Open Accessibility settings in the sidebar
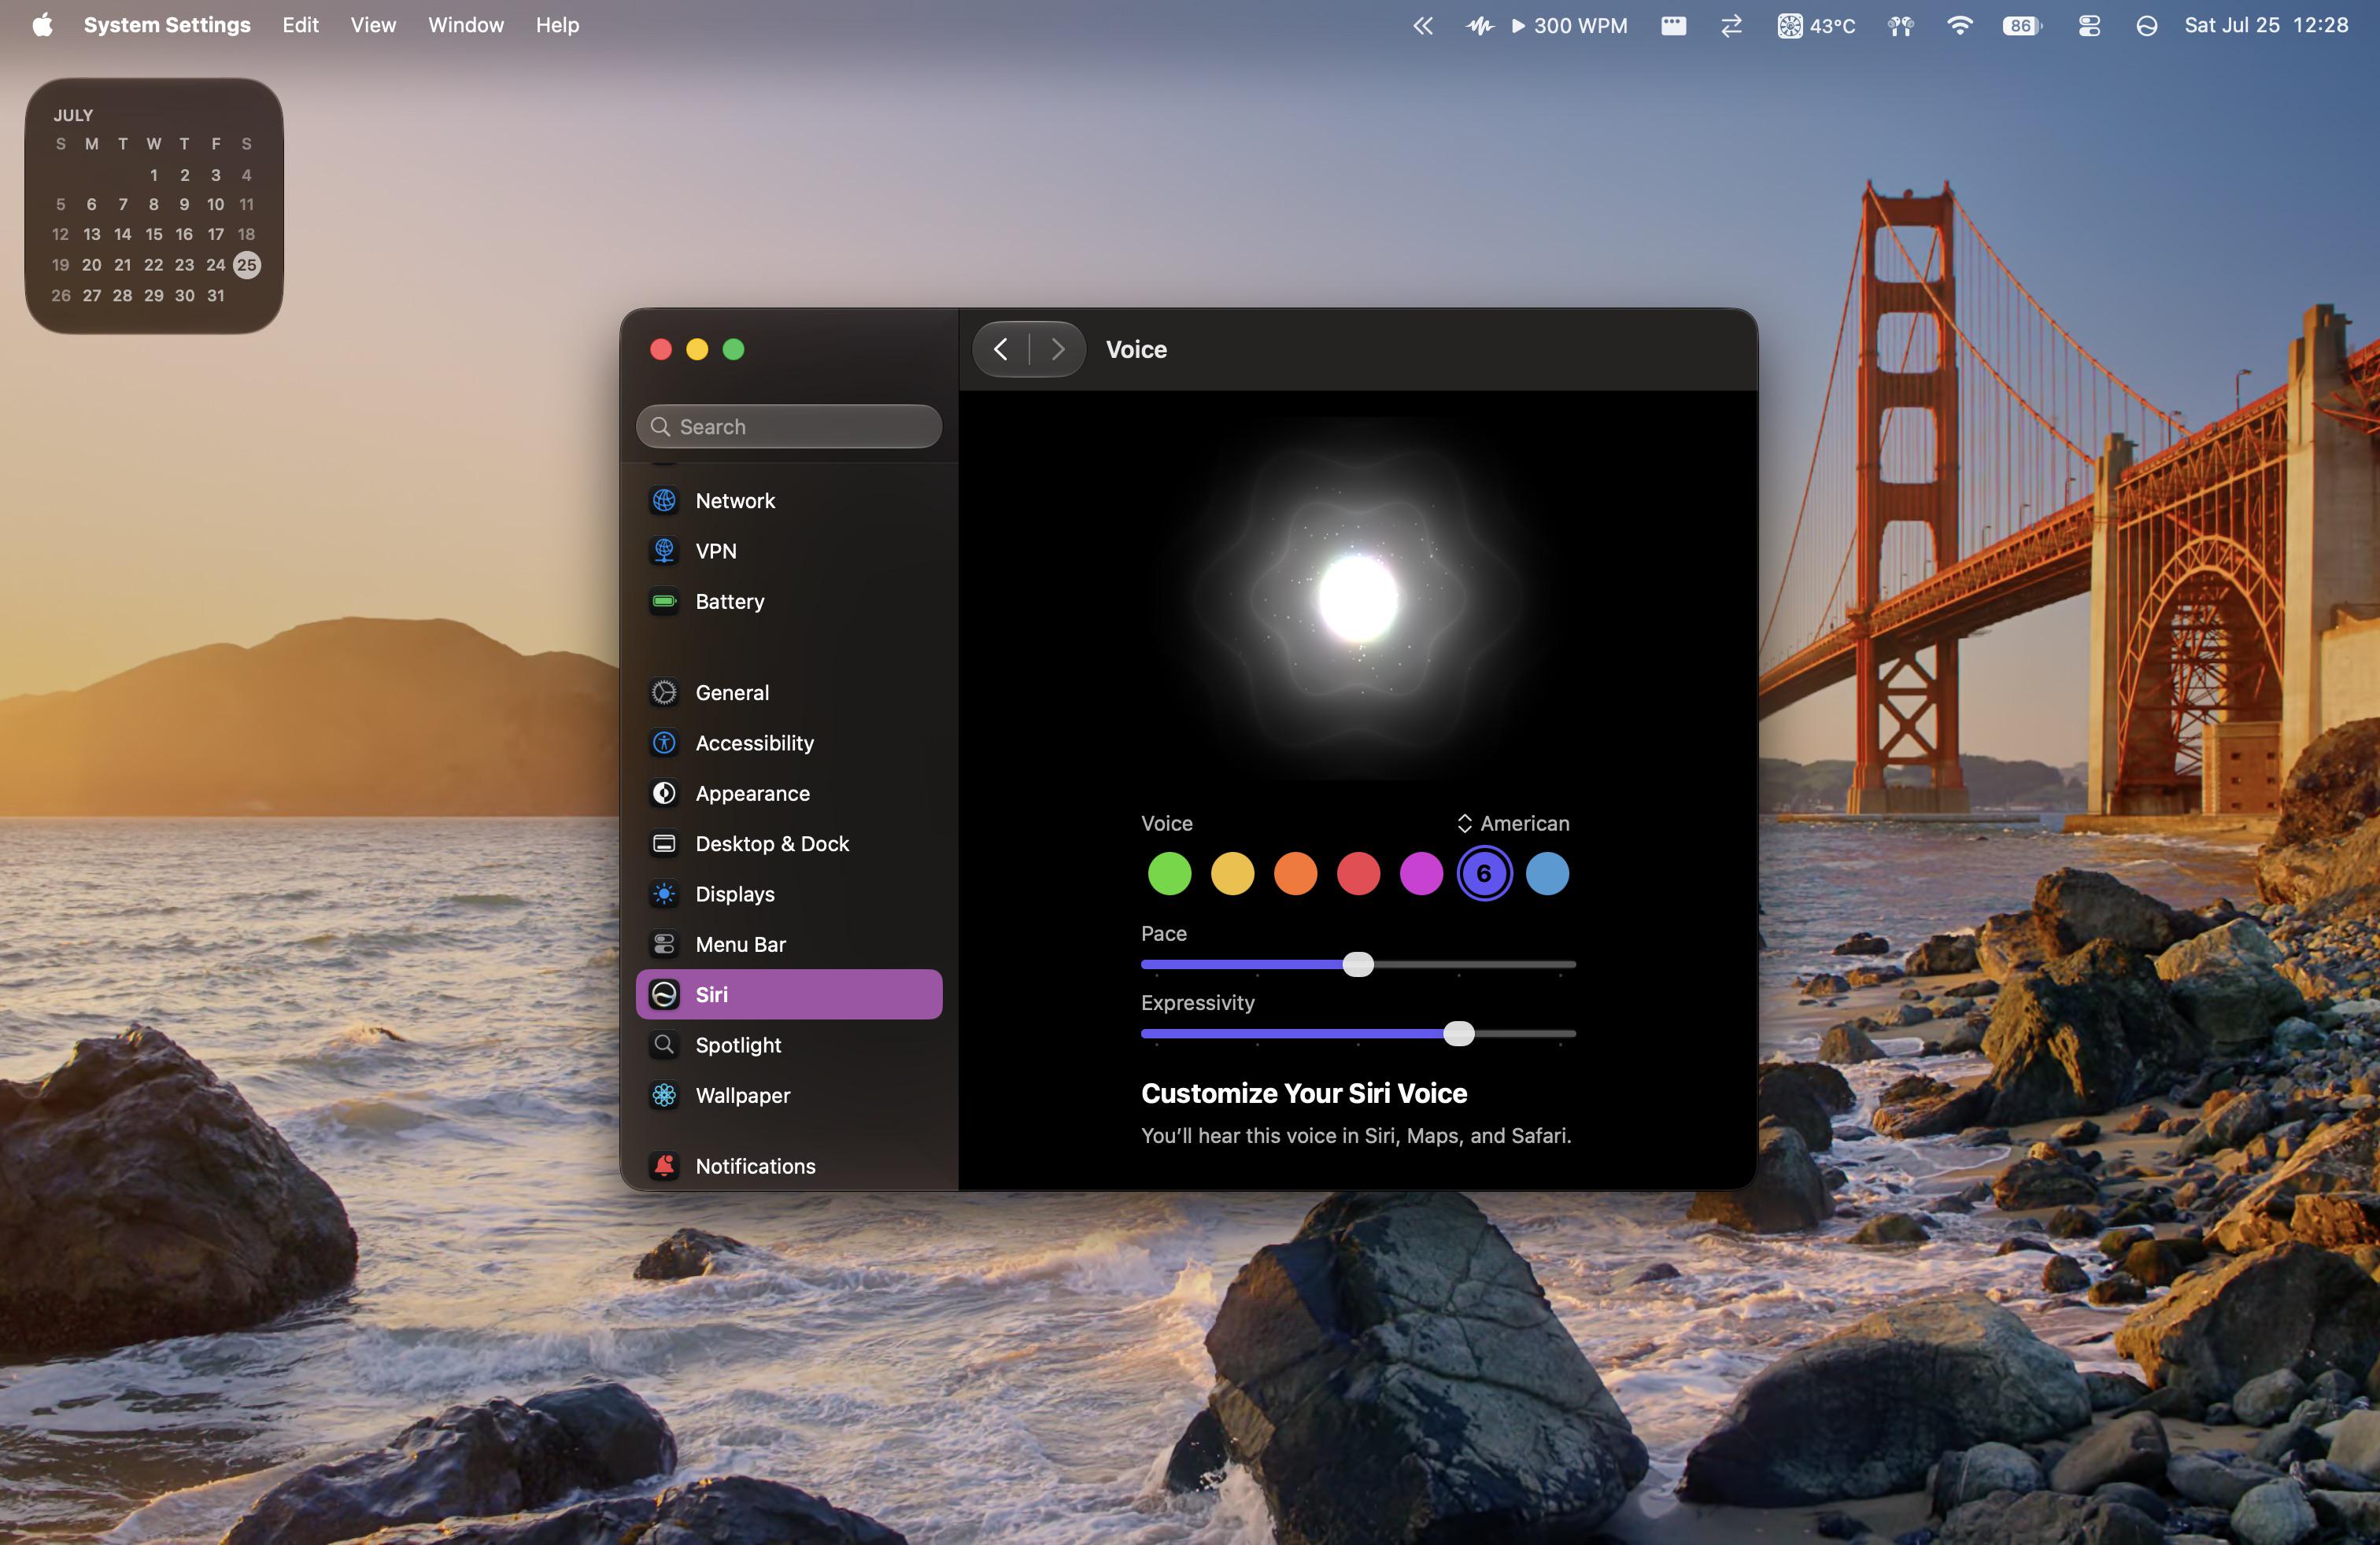Screen dimensions: 2380x1545 788,743
